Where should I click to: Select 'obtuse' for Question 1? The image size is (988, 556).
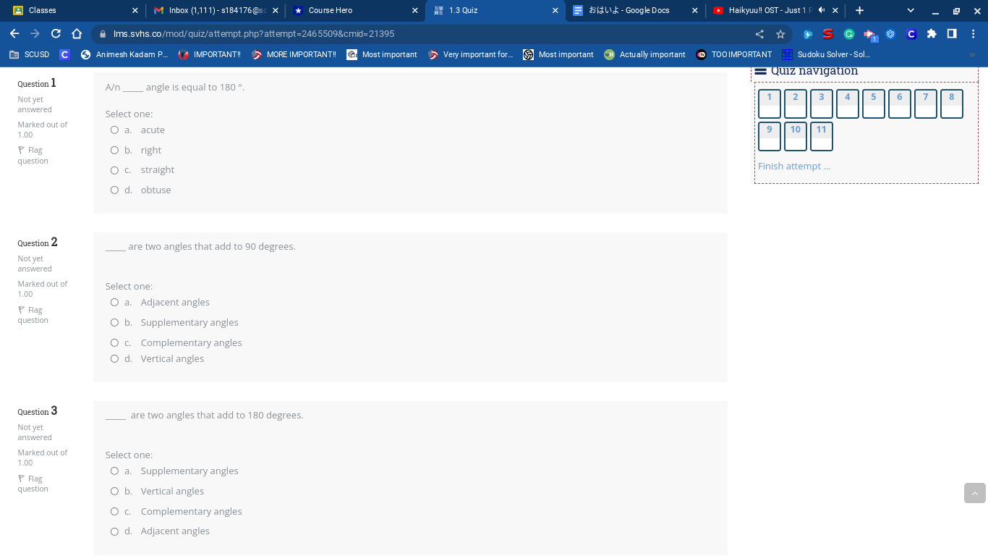[x=114, y=190]
